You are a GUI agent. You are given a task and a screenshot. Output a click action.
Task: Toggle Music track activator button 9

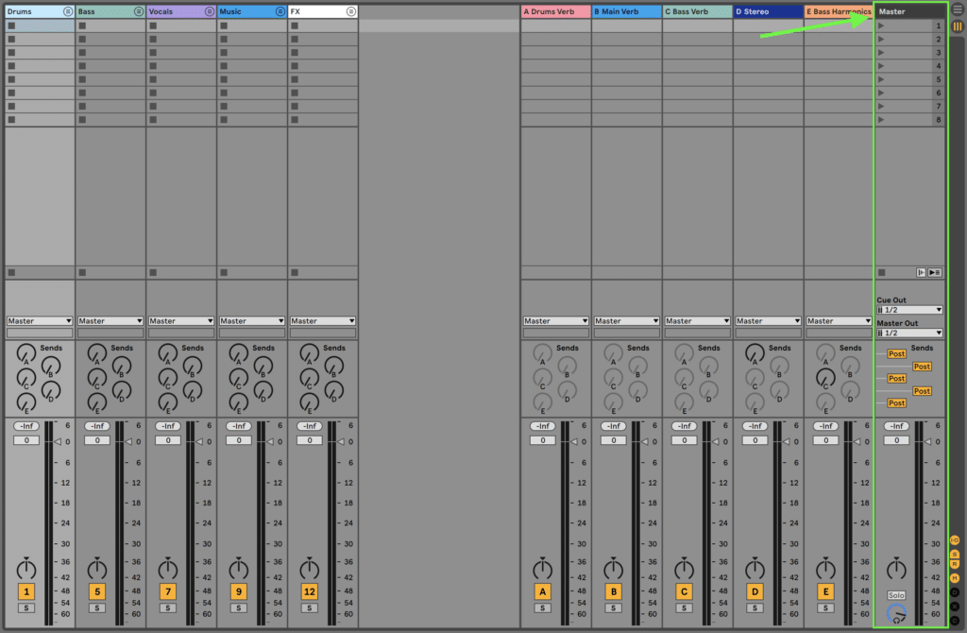[239, 591]
